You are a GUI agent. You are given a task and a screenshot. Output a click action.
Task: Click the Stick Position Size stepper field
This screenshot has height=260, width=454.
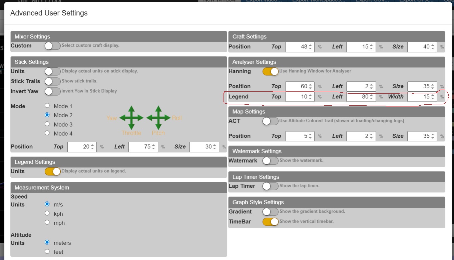pos(203,147)
